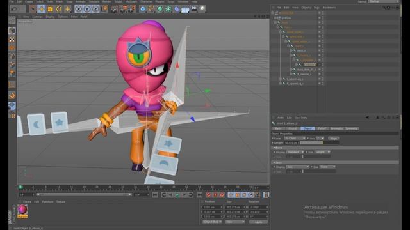Click the Apply button in Coordinates panel
Screen dimensions: 410x230
(x=258, y=222)
